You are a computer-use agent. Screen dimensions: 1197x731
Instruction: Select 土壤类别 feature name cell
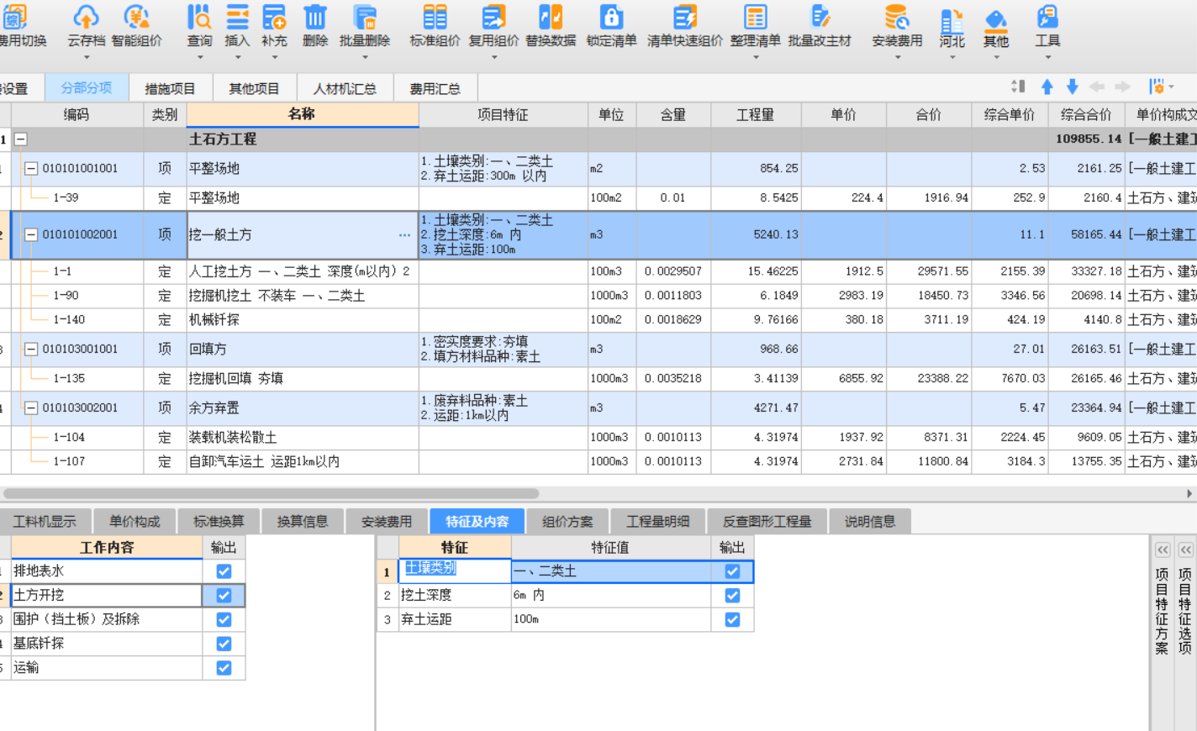point(455,571)
